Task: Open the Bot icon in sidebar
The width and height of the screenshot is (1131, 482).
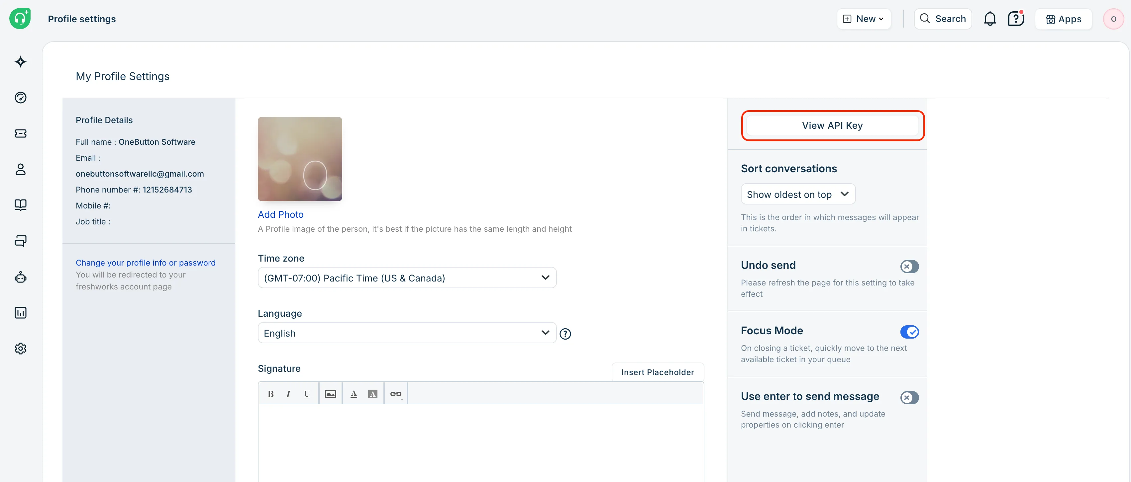Action: point(21,277)
